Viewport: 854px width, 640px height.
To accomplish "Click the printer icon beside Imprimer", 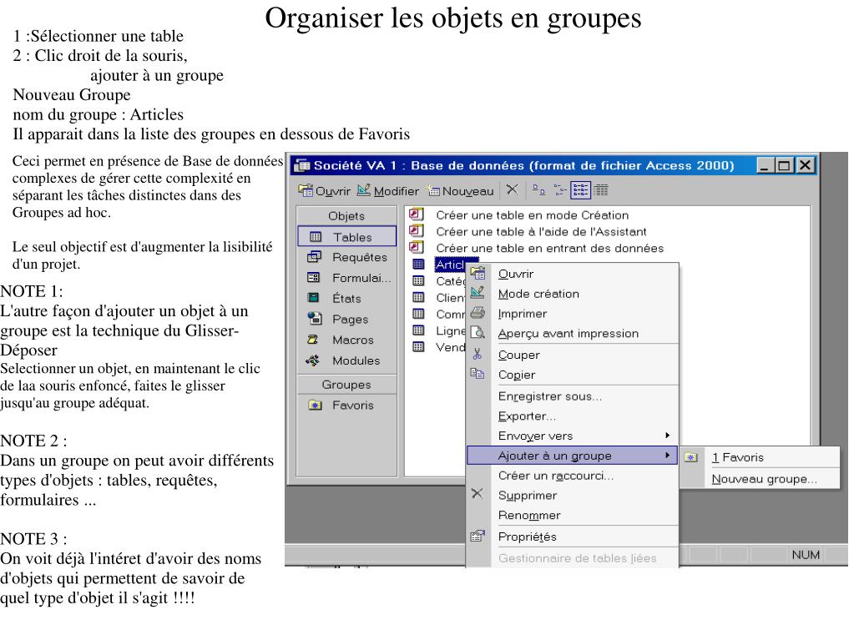I will click(478, 312).
